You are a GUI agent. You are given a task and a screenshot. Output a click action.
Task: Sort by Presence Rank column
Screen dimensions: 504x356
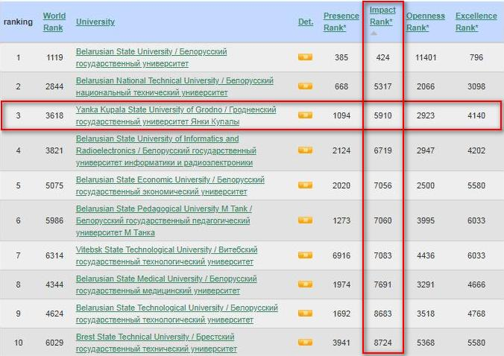341,22
